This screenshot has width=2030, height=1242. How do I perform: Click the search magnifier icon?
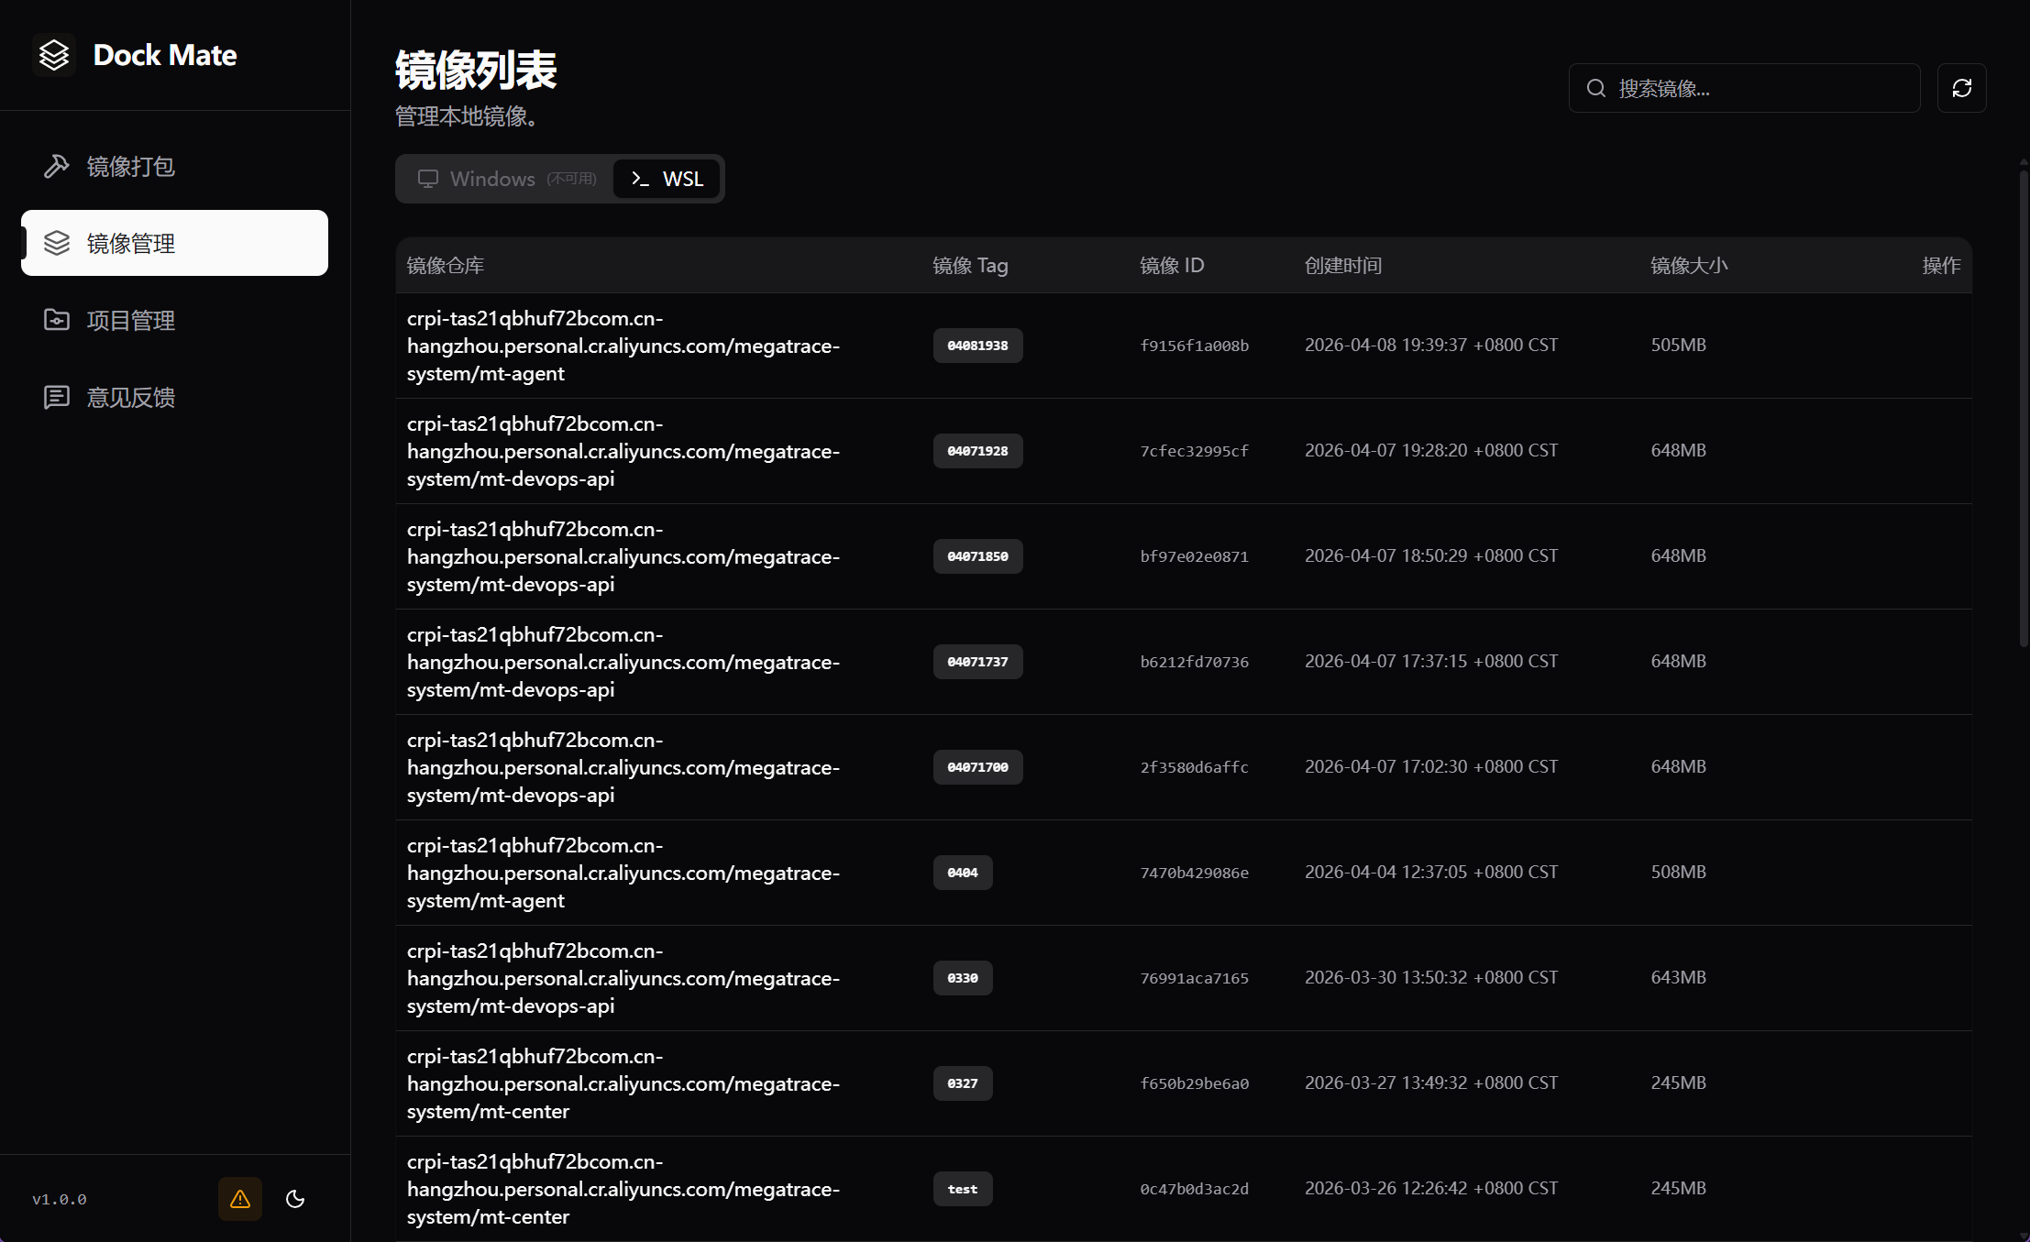point(1595,87)
